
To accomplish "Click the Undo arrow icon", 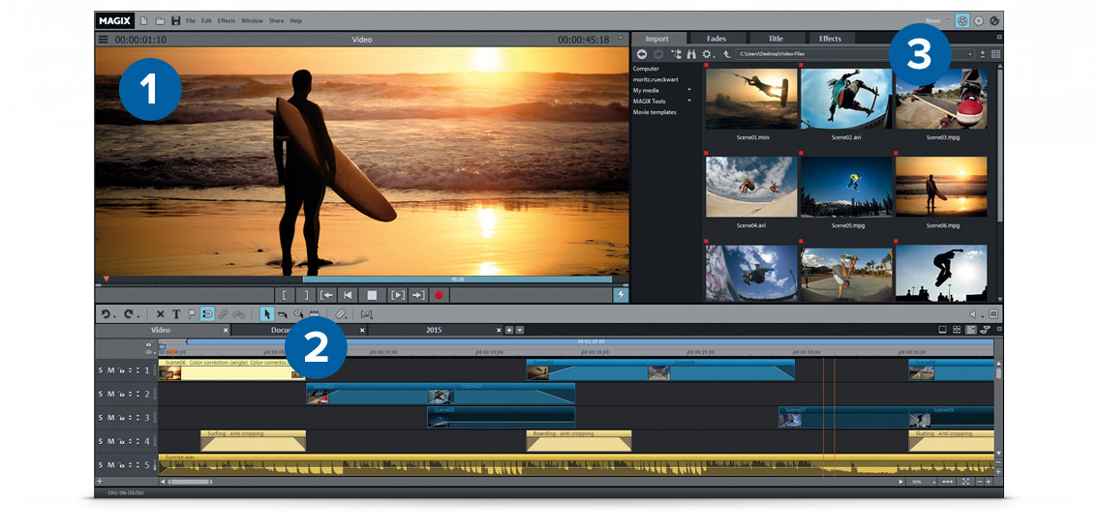I will (106, 314).
